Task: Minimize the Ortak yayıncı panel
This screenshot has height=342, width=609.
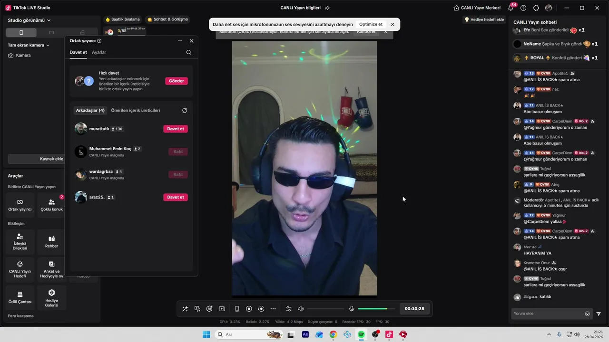Action: [x=180, y=41]
